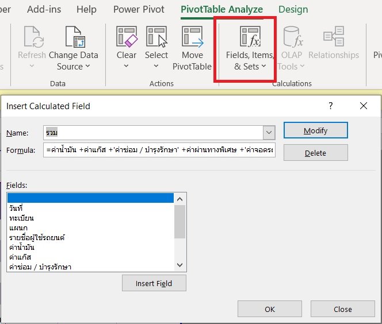Open the Help tab

coord(86,10)
